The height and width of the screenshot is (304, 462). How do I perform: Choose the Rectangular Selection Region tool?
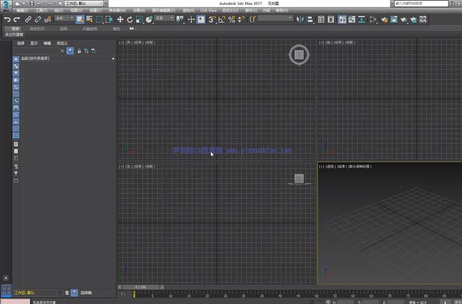(x=100, y=19)
